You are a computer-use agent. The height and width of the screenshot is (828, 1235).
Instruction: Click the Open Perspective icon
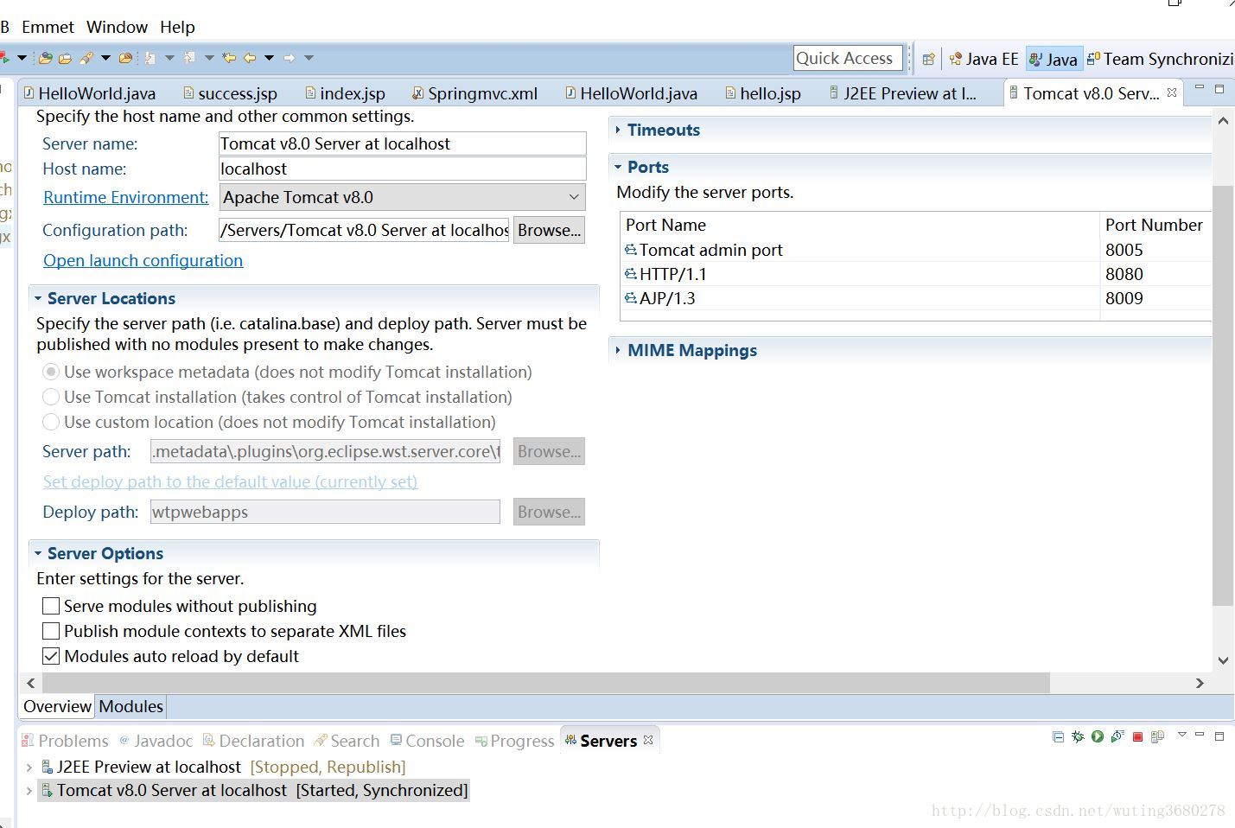tap(928, 59)
